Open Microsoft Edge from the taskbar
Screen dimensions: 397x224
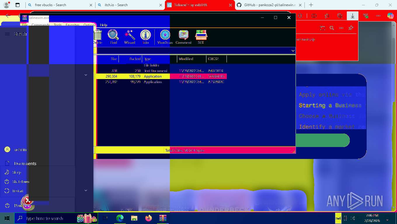(120, 218)
